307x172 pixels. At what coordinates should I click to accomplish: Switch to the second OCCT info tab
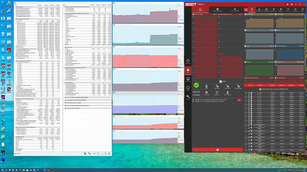[x=217, y=10]
